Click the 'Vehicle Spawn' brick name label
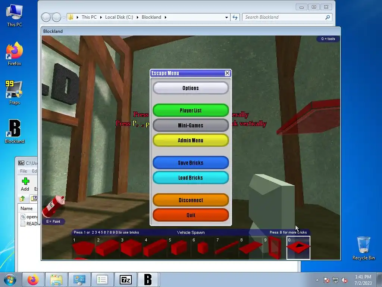The height and width of the screenshot is (287, 382). (x=191, y=232)
